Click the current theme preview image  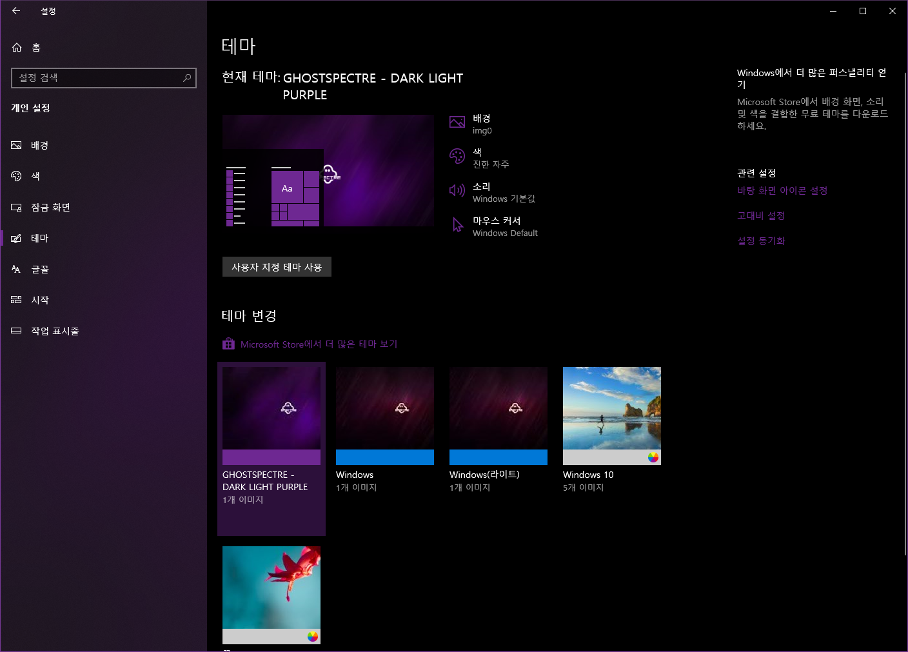[328, 171]
